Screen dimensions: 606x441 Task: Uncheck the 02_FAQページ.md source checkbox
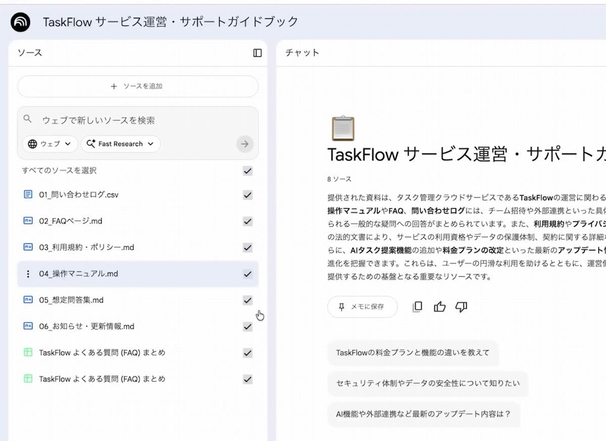point(247,221)
